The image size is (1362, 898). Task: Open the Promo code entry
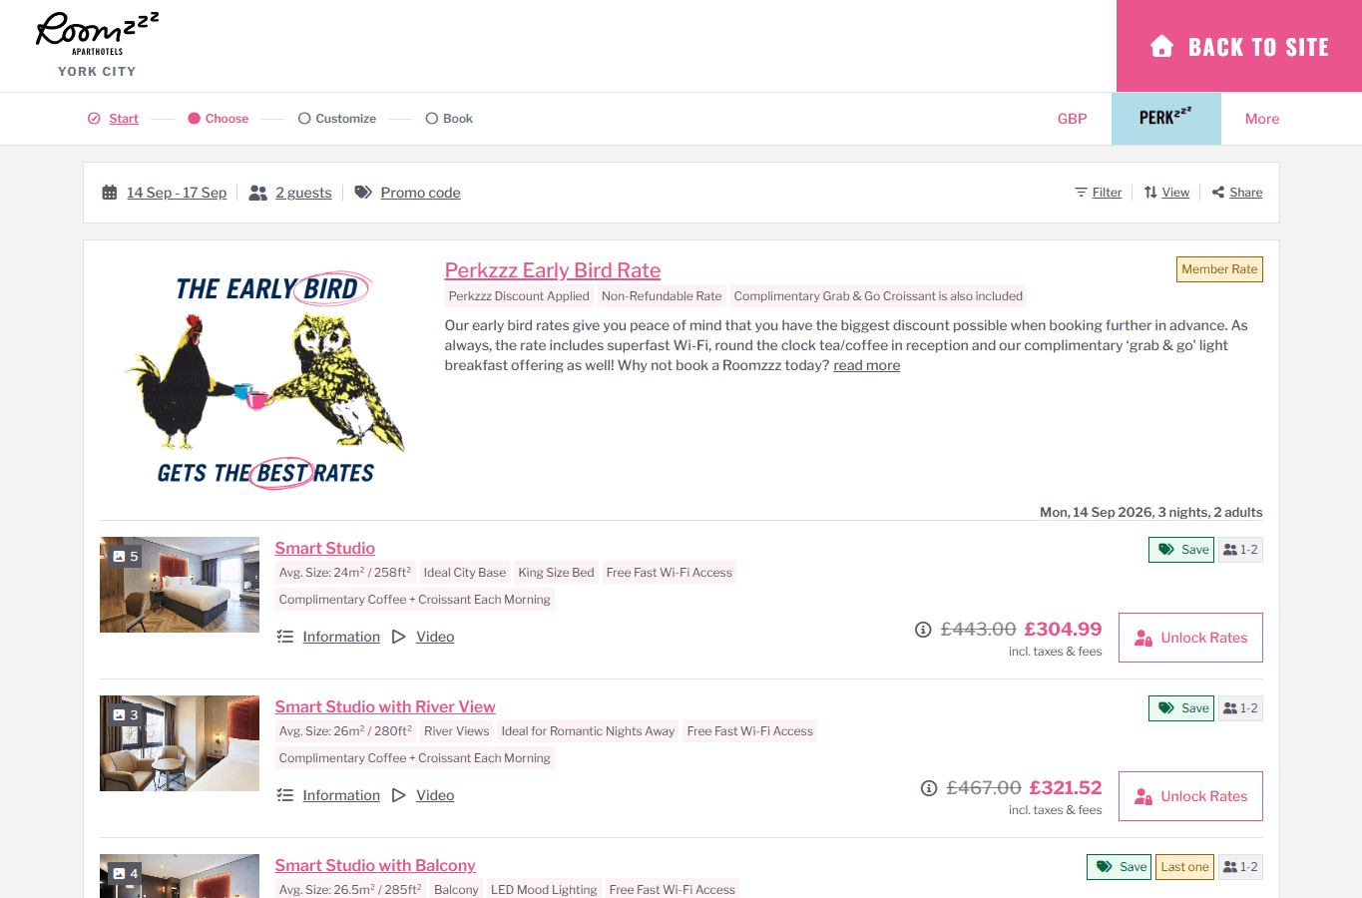coord(420,193)
